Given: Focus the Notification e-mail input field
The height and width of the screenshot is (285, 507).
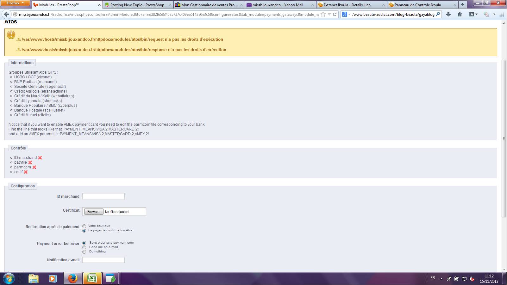Looking at the screenshot, I should [103, 260].
